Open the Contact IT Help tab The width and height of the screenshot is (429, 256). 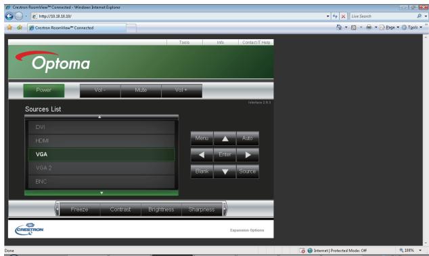click(x=256, y=43)
